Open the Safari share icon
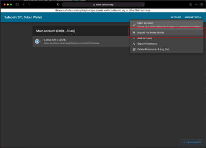The image size is (206, 148). (x=191, y=4)
